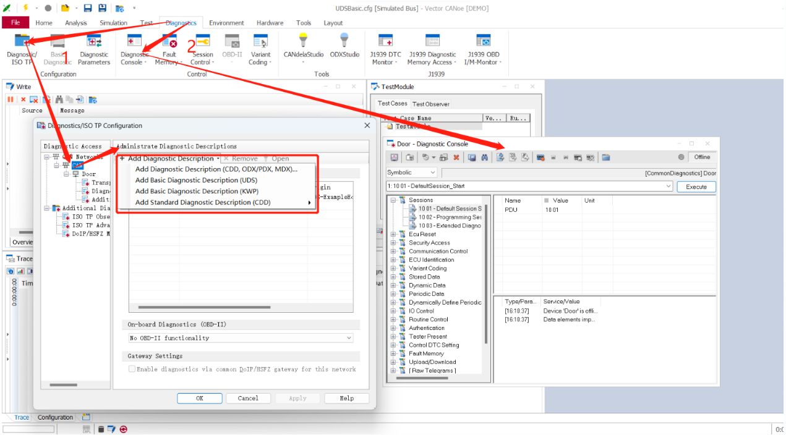
Task: Expand the Fault Memory tree node
Action: pos(393,353)
